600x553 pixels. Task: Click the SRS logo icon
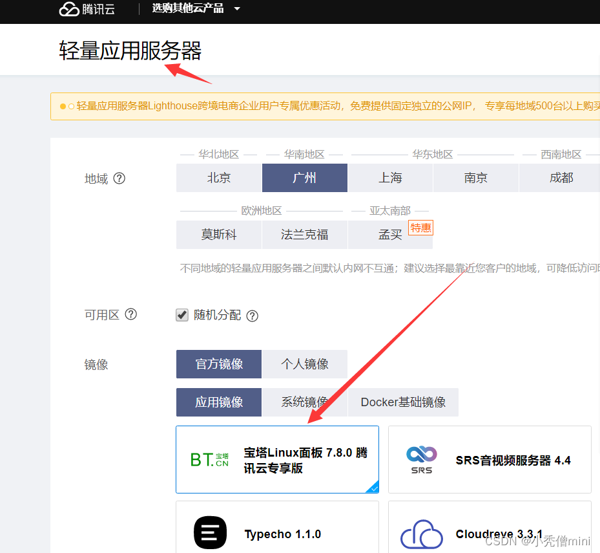[421, 460]
